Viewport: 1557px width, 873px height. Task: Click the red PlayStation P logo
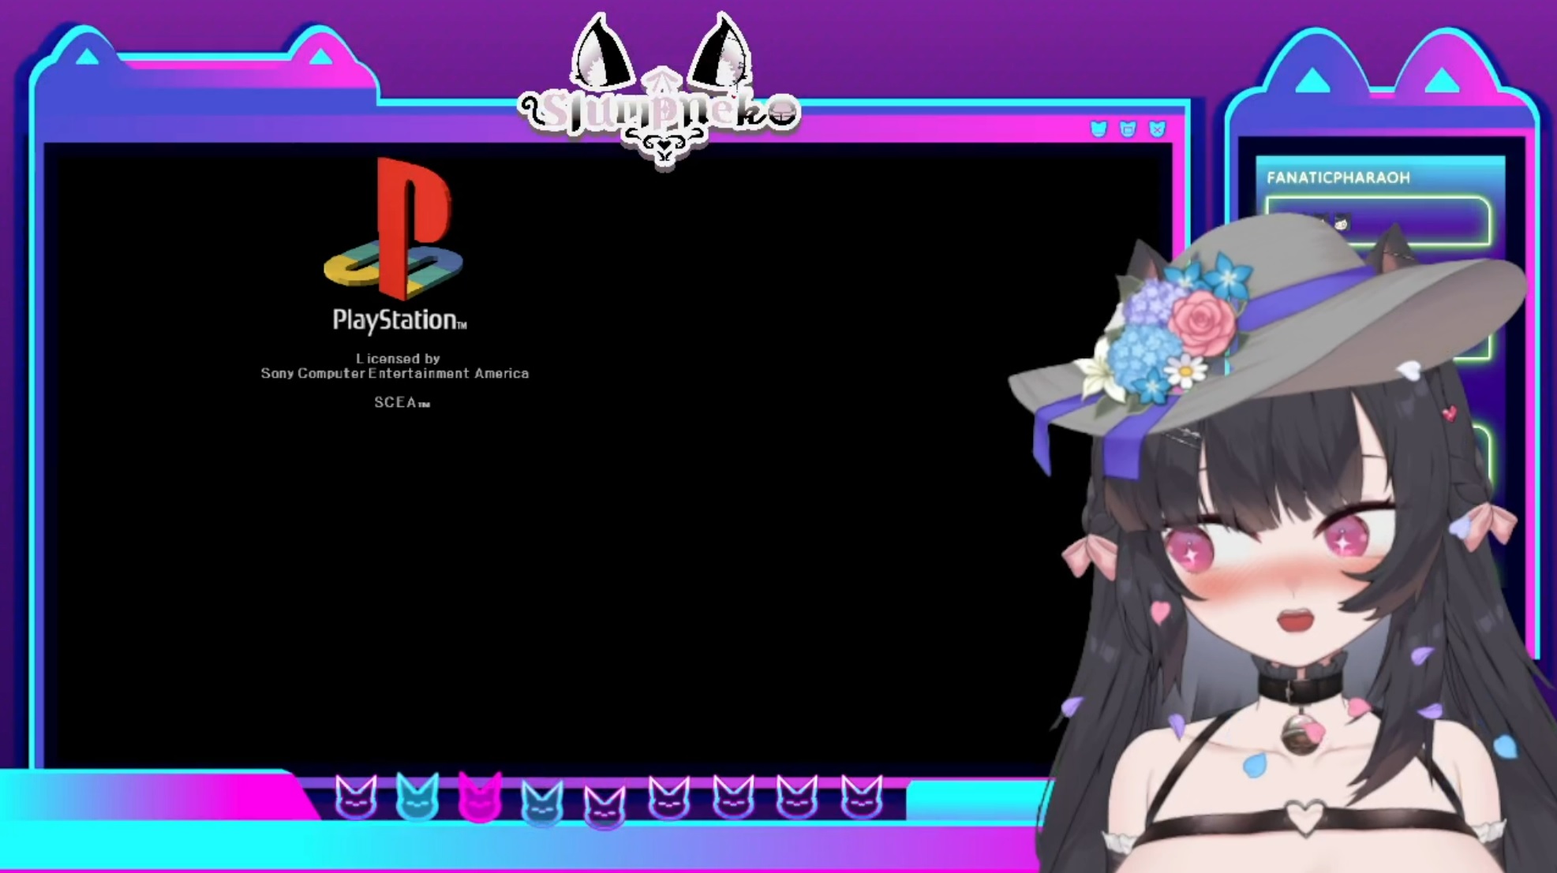(394, 229)
